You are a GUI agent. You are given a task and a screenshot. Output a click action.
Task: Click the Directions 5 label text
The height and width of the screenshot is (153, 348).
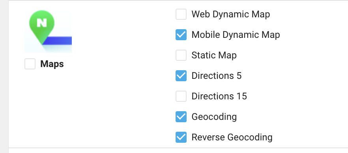click(x=216, y=76)
